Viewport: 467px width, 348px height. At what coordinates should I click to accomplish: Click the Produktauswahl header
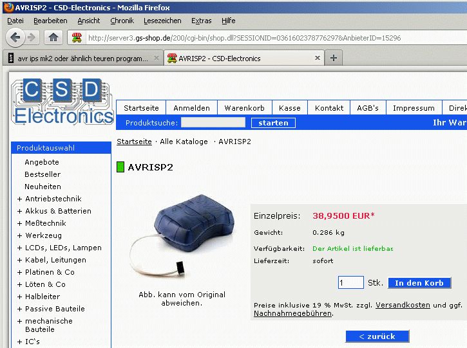pyautogui.click(x=61, y=148)
